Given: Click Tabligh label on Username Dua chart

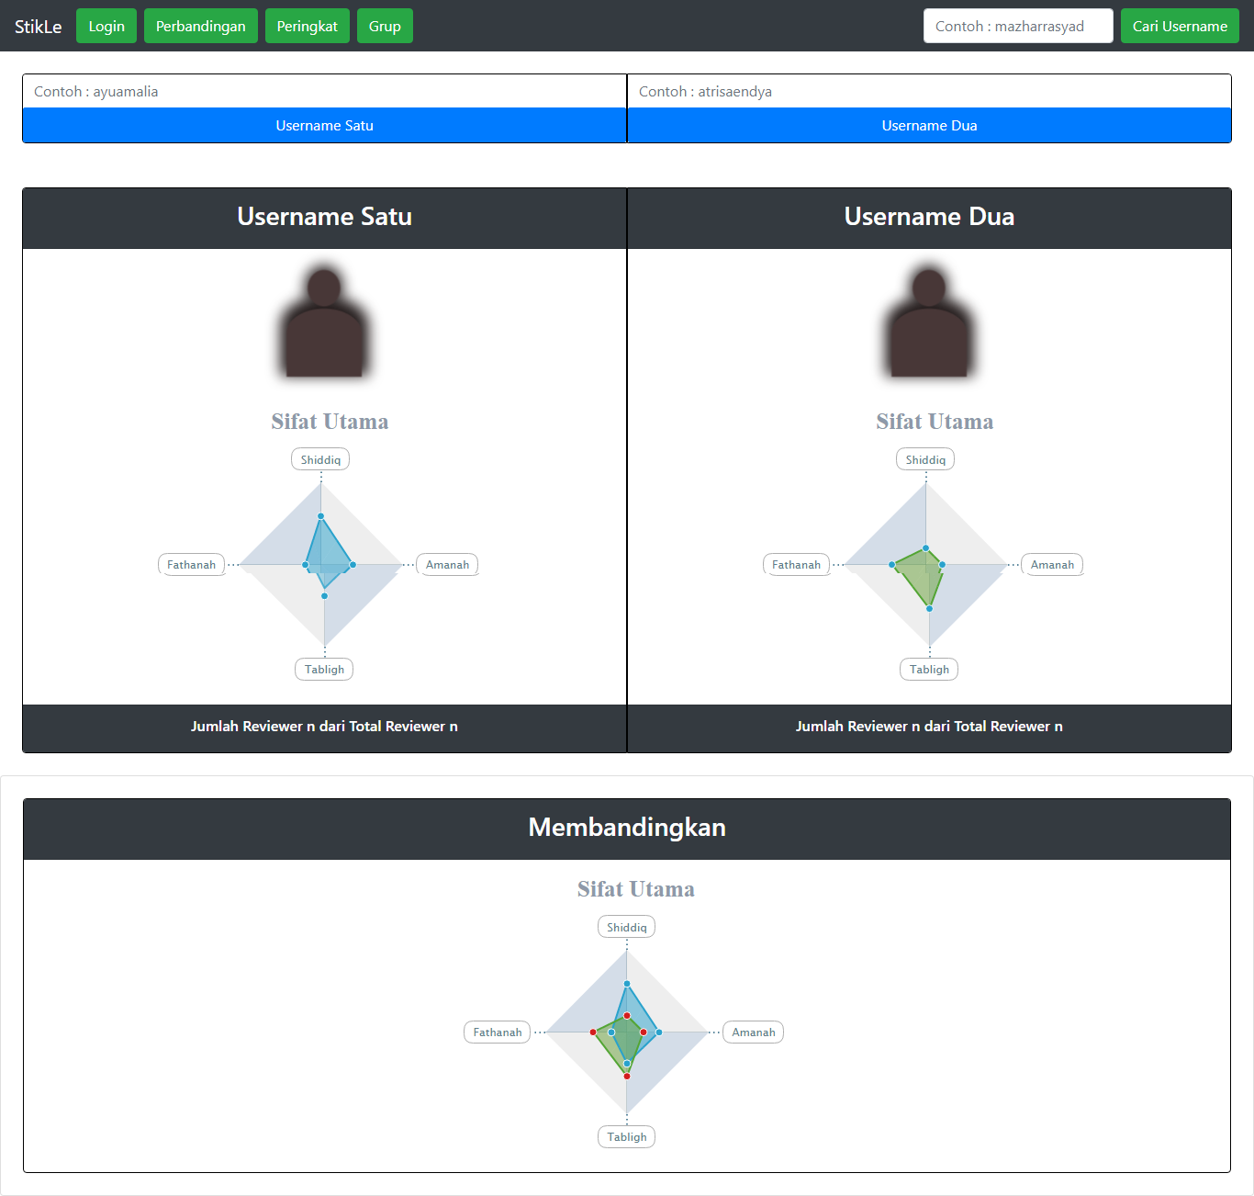Looking at the screenshot, I should (x=929, y=669).
